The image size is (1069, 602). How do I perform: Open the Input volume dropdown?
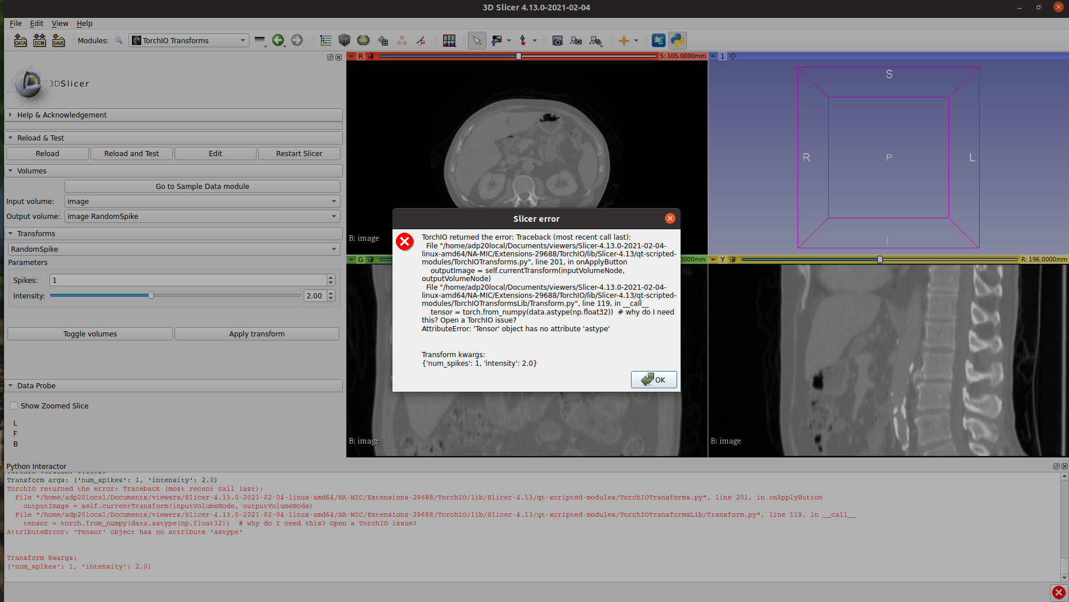202,201
